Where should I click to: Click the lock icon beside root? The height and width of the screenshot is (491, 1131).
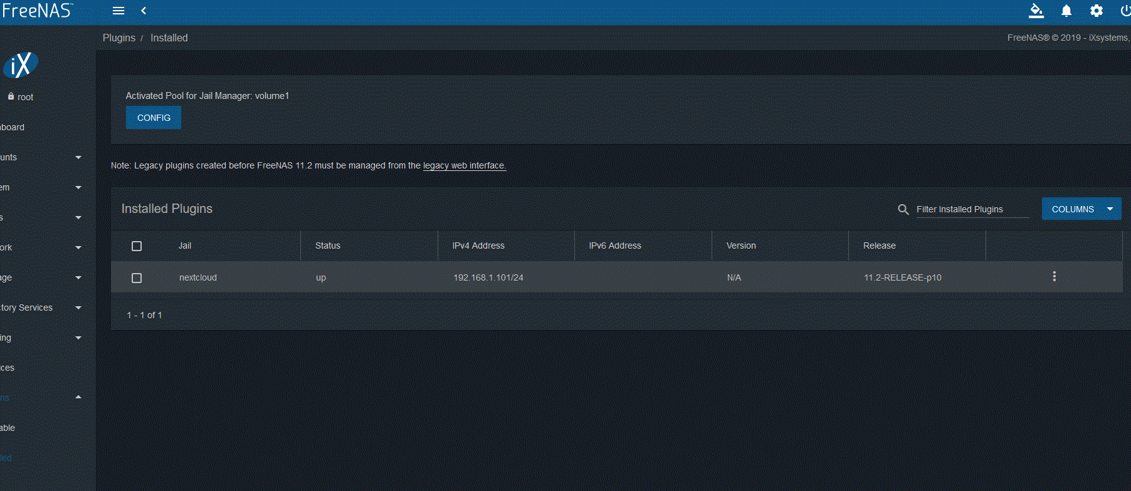click(11, 96)
